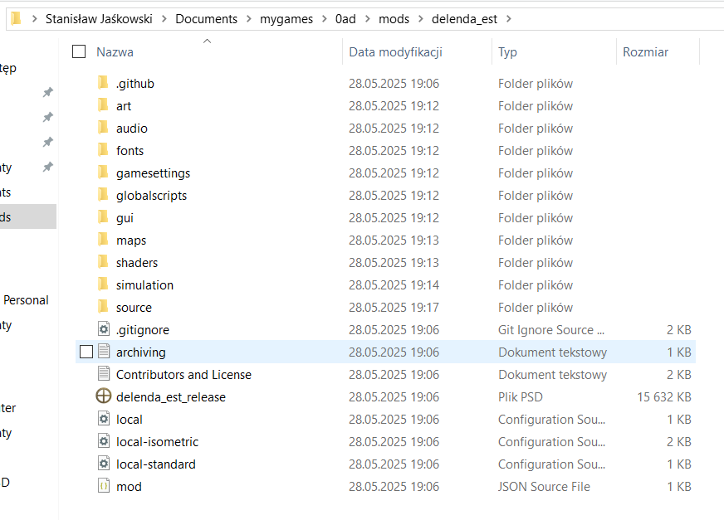
Task: Tick the checkbox next to archiving
Action: pos(86,352)
